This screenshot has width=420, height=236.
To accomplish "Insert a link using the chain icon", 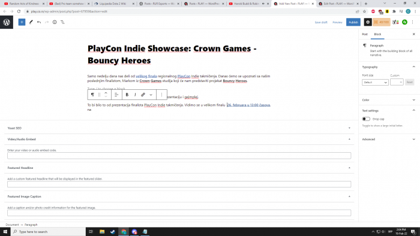I will coord(143,95).
